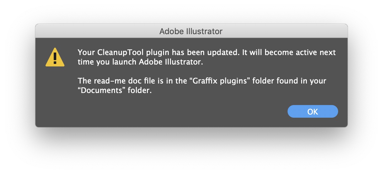
Task: Select the exclamation mark inside the warning icon
Action: 55,58
